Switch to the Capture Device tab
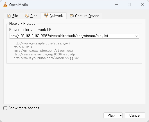The image size is (149, 122). tap(84, 16)
